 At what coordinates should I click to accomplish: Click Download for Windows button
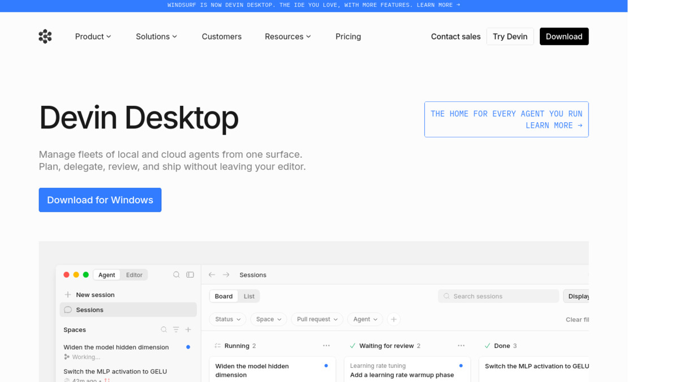coord(100,200)
